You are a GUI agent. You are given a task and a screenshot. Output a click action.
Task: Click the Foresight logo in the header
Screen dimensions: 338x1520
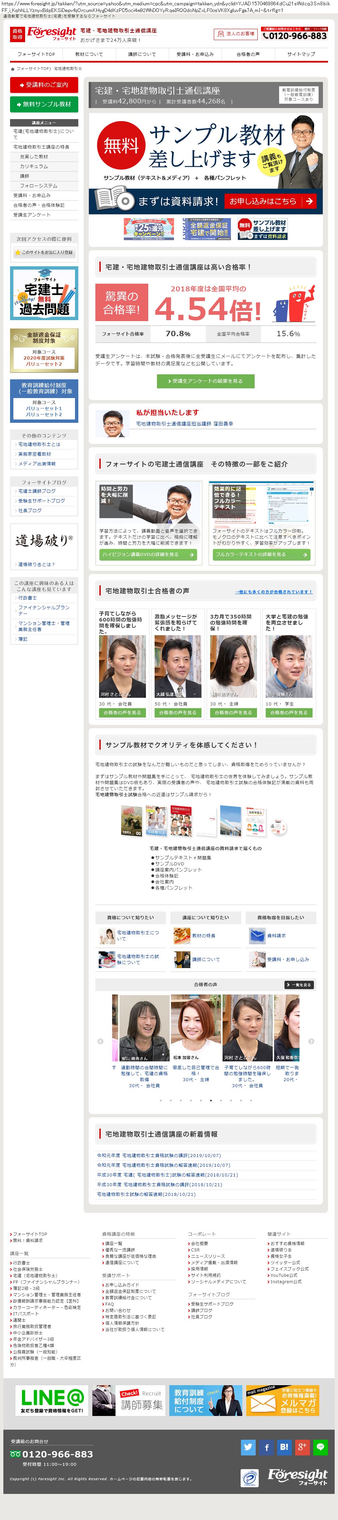(51, 33)
